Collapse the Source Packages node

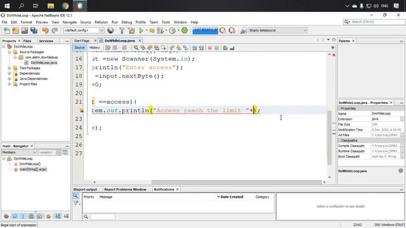tap(10, 52)
